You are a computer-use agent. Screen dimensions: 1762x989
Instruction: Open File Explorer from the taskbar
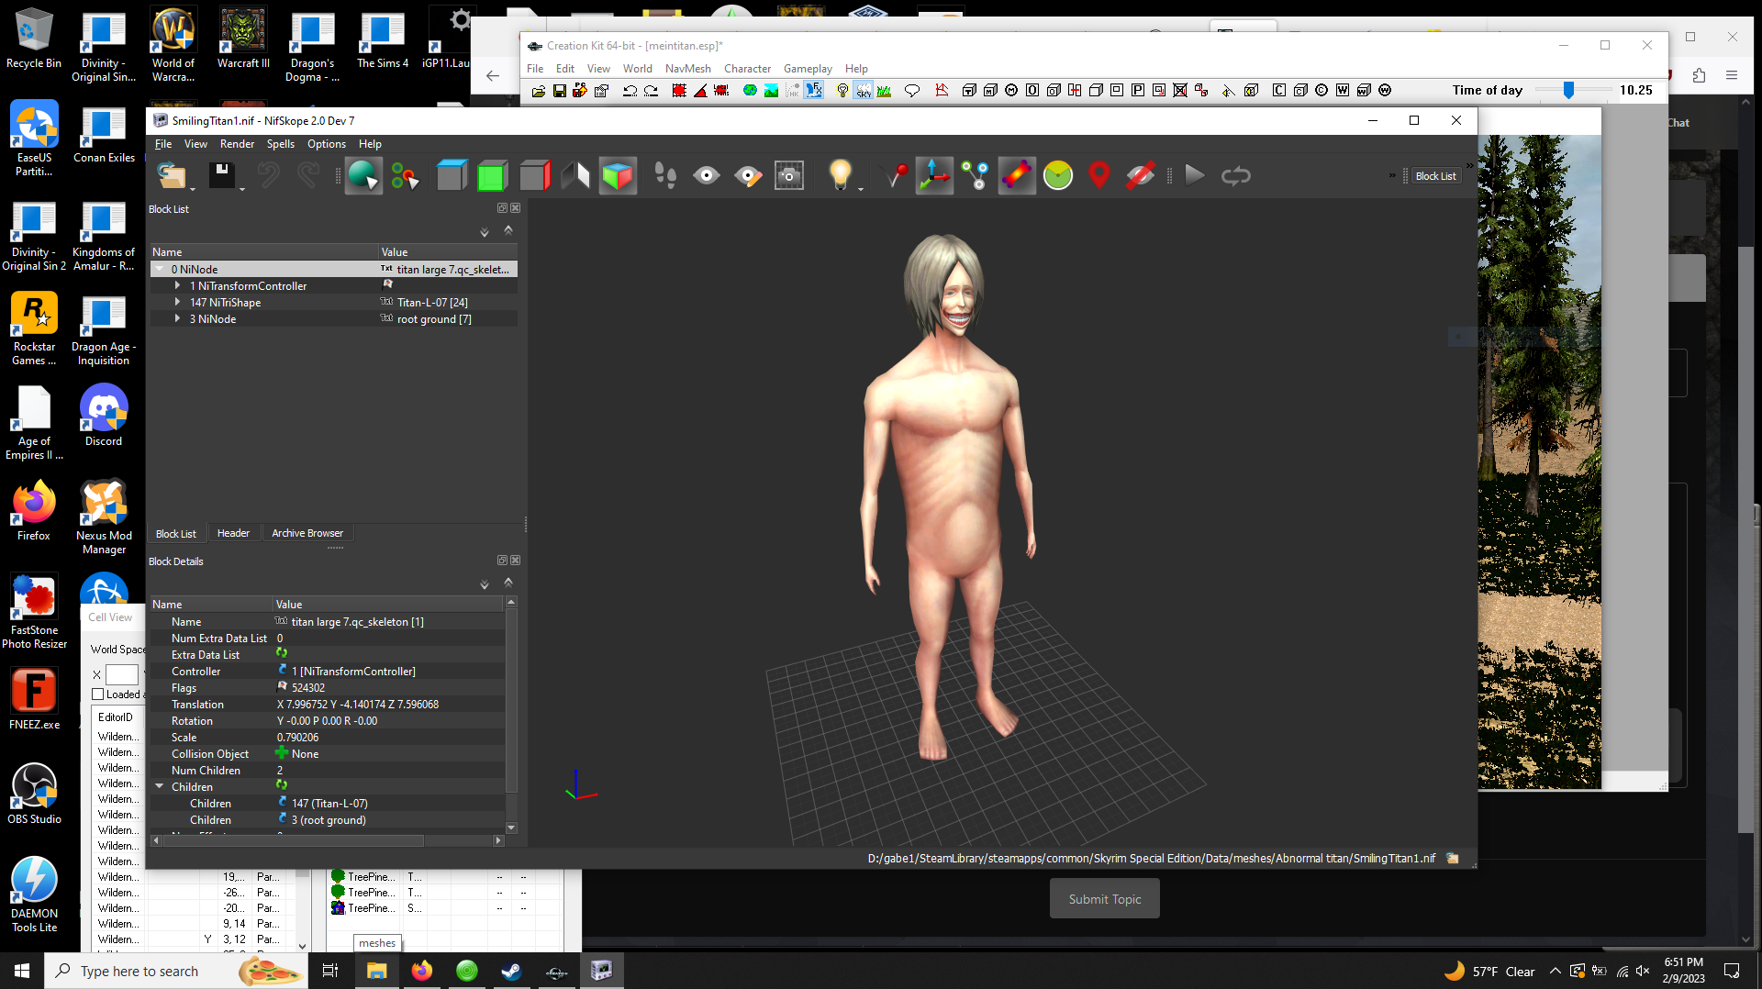pyautogui.click(x=377, y=971)
